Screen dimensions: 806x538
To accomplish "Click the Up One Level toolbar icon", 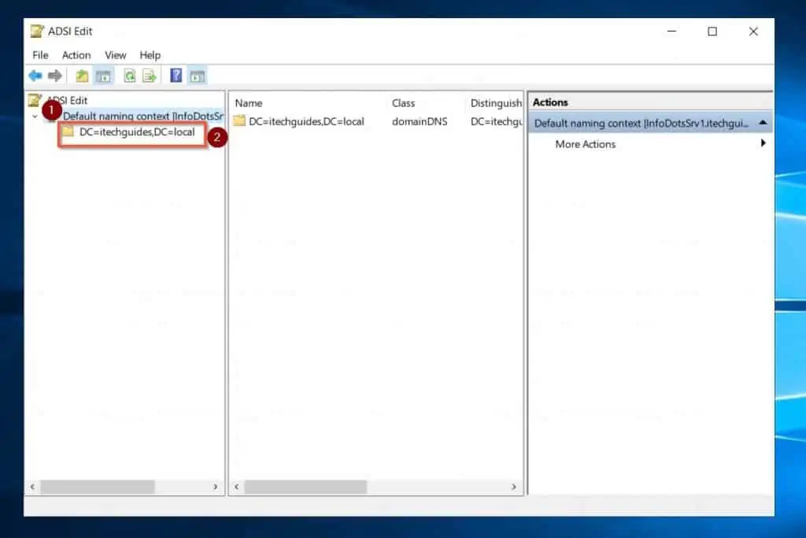I will coord(82,76).
